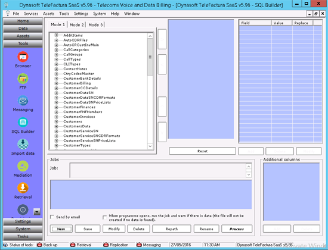Click the Value column header
Image resolution: width=328 pixels, height=250 pixels.
[281, 23]
